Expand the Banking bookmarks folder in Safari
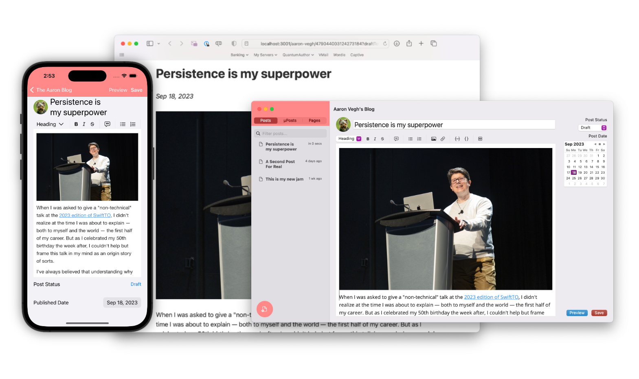 click(x=239, y=55)
